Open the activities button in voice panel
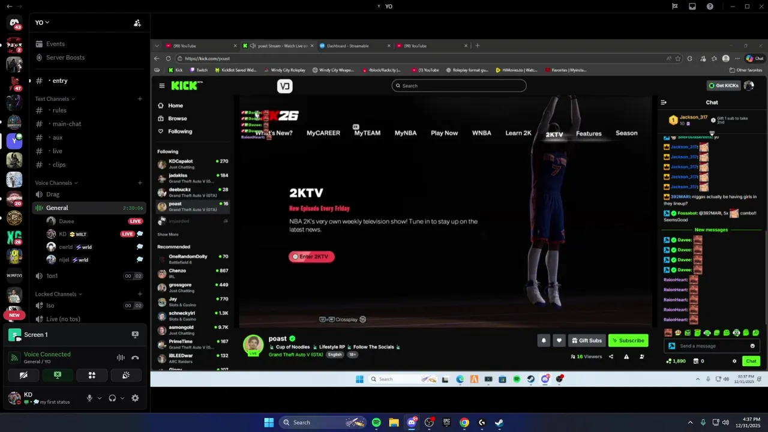 92,375
